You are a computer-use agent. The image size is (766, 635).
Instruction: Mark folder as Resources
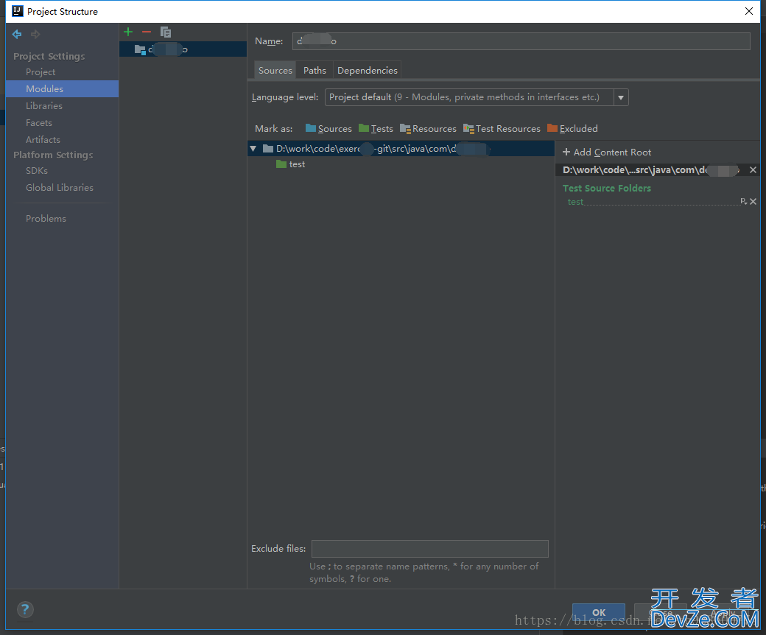click(x=428, y=128)
